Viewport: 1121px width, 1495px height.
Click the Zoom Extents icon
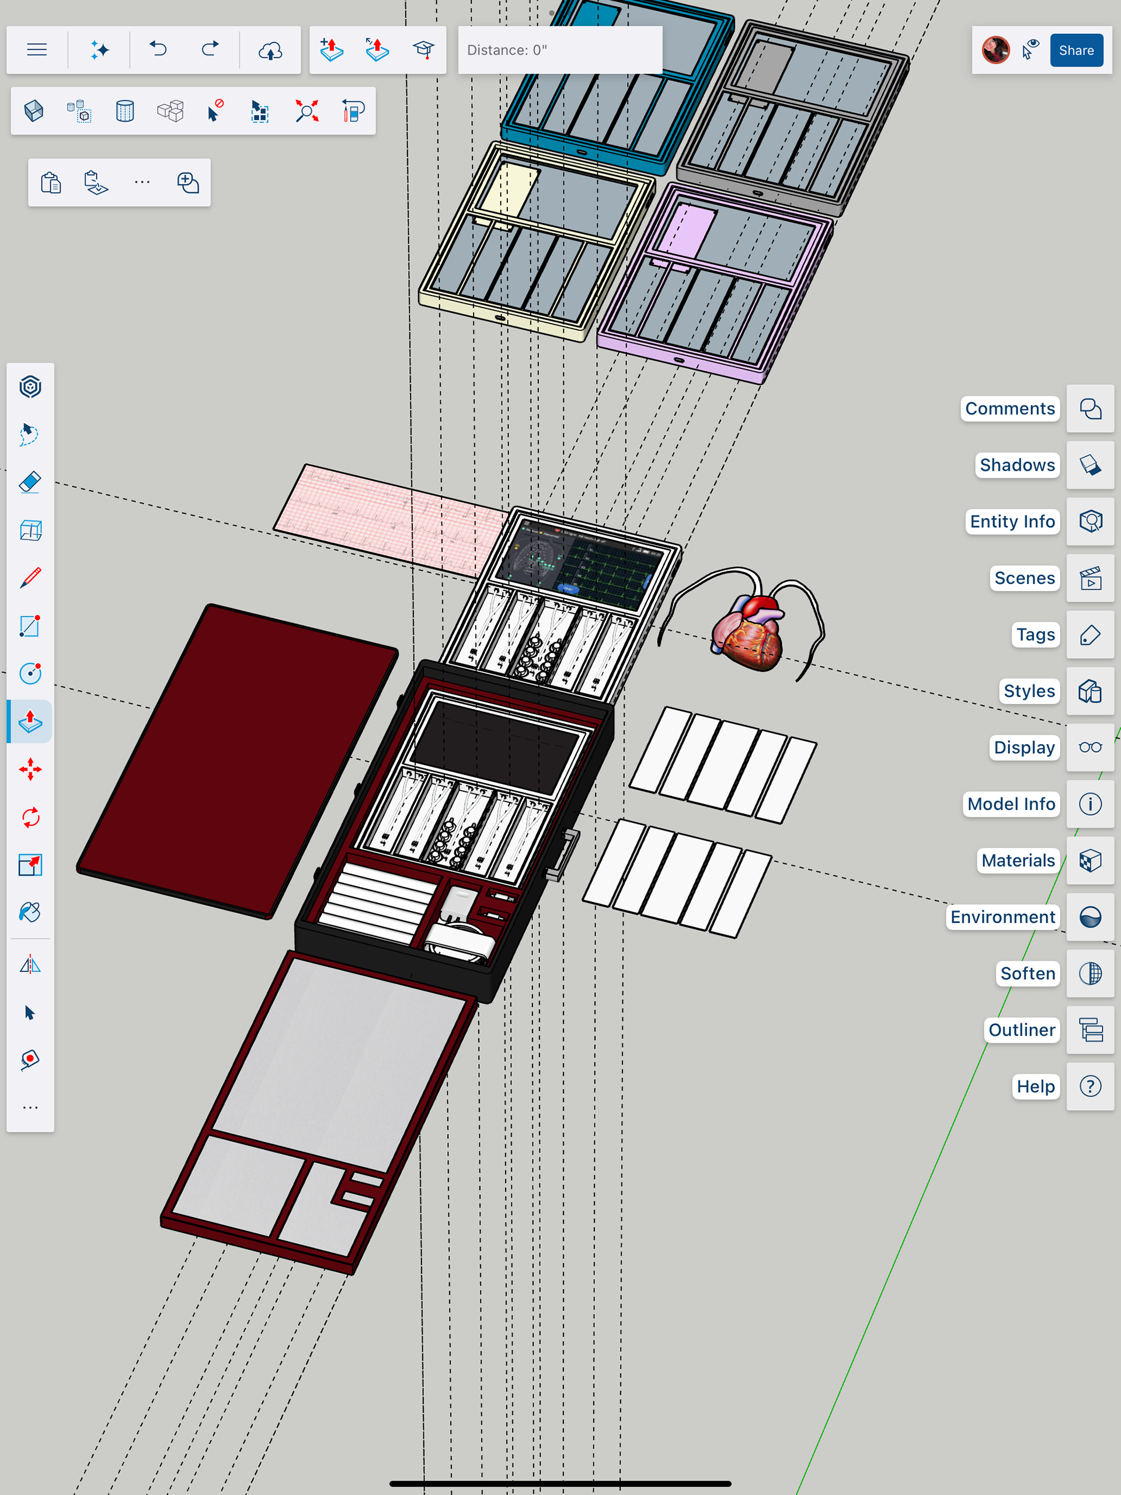307,111
